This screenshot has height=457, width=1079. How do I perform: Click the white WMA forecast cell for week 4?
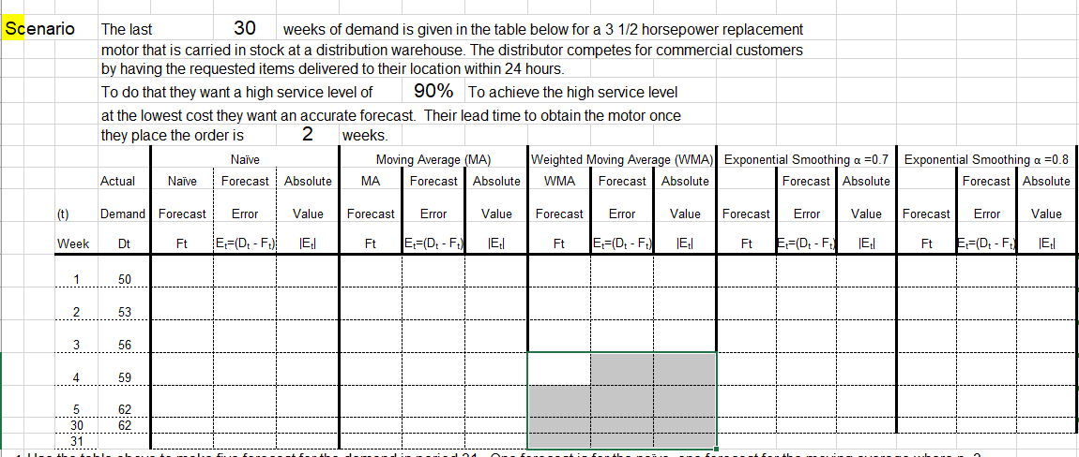point(559,369)
